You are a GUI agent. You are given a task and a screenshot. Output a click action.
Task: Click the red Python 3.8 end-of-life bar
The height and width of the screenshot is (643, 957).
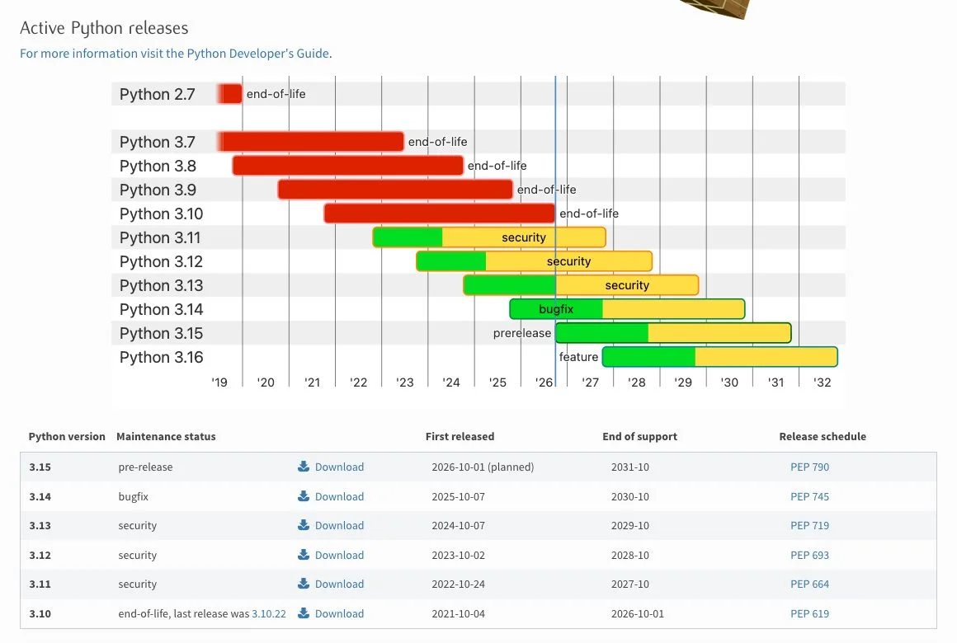(348, 166)
